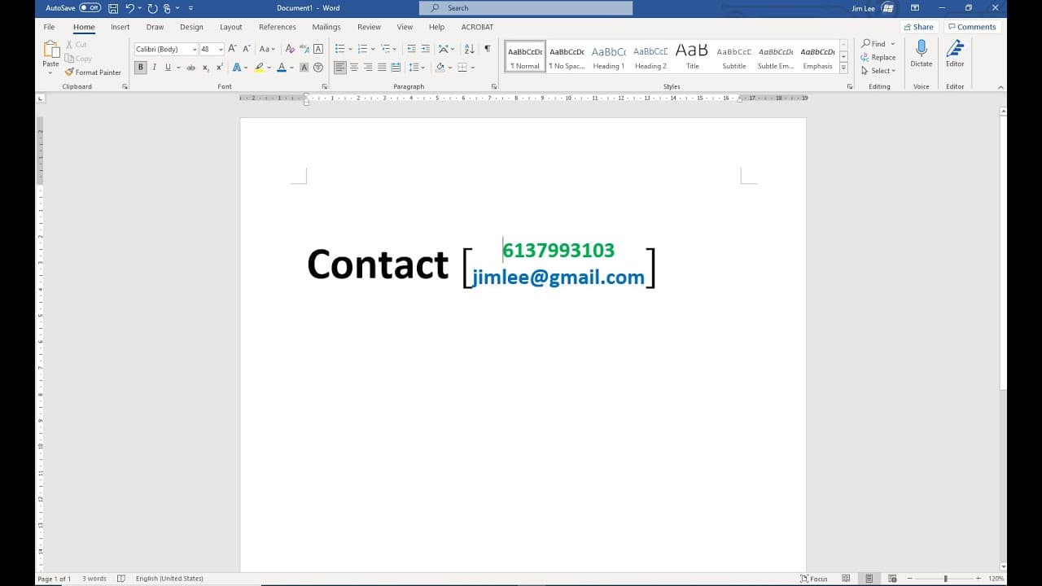The height and width of the screenshot is (586, 1042).
Task: Click the 3 words count in status bar
Action: point(96,579)
